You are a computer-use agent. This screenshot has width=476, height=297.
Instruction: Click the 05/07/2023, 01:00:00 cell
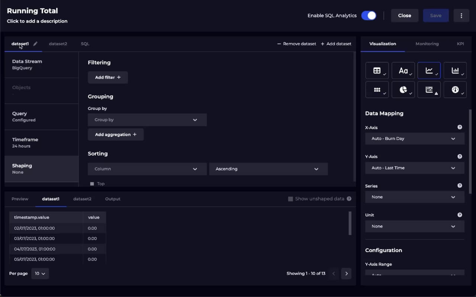pyautogui.click(x=46, y=259)
